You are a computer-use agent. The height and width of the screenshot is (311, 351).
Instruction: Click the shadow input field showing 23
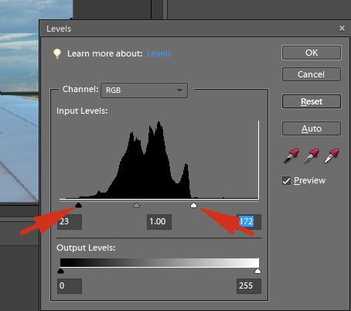(70, 222)
